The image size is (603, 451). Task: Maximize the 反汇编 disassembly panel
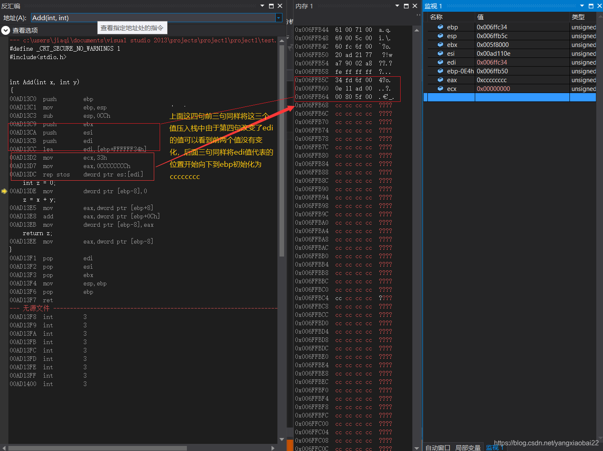coord(271,6)
